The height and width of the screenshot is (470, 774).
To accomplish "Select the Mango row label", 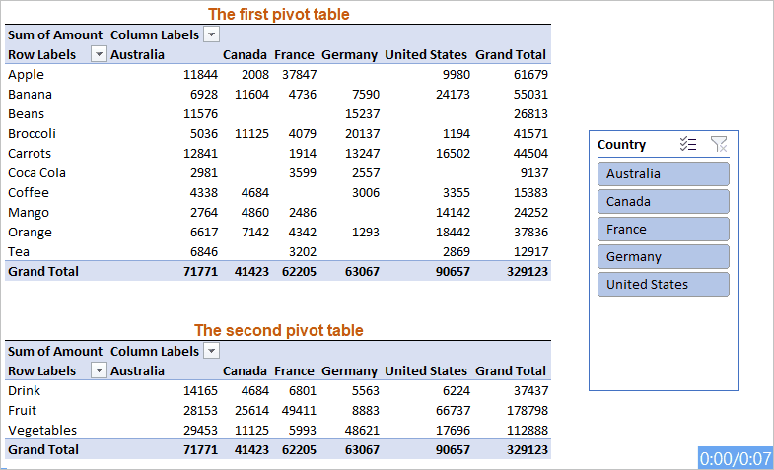I will (29, 213).
